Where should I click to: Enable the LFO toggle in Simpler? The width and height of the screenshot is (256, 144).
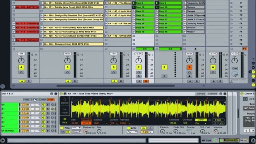click(x=128, y=128)
